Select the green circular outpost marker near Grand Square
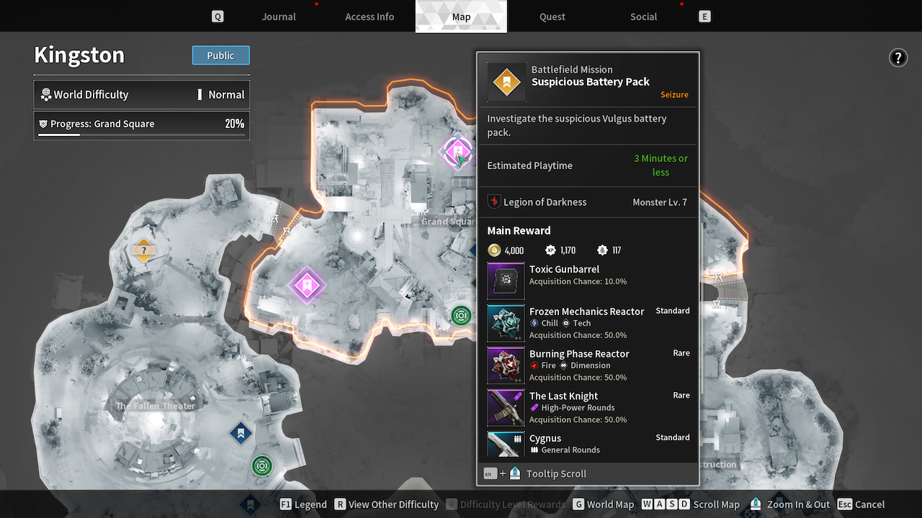The image size is (922, 518). (x=461, y=315)
